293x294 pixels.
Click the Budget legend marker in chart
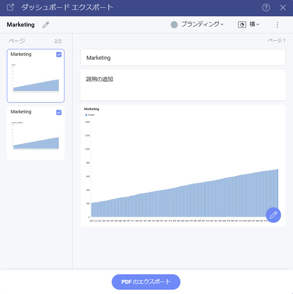click(x=86, y=115)
